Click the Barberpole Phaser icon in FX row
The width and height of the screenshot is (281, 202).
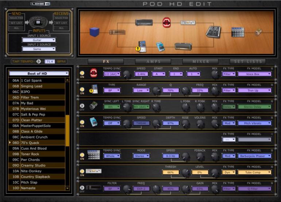pos(93,155)
